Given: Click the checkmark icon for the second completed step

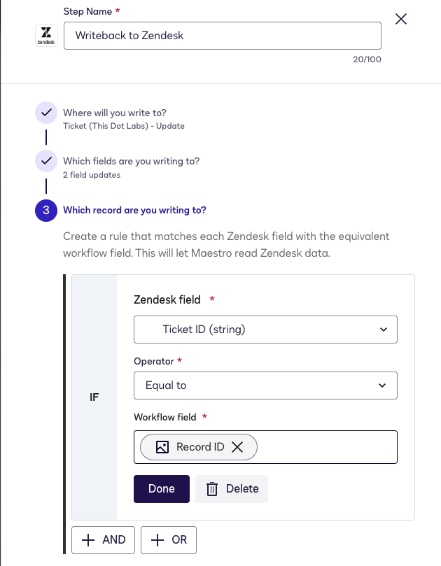Looking at the screenshot, I should (45, 160).
